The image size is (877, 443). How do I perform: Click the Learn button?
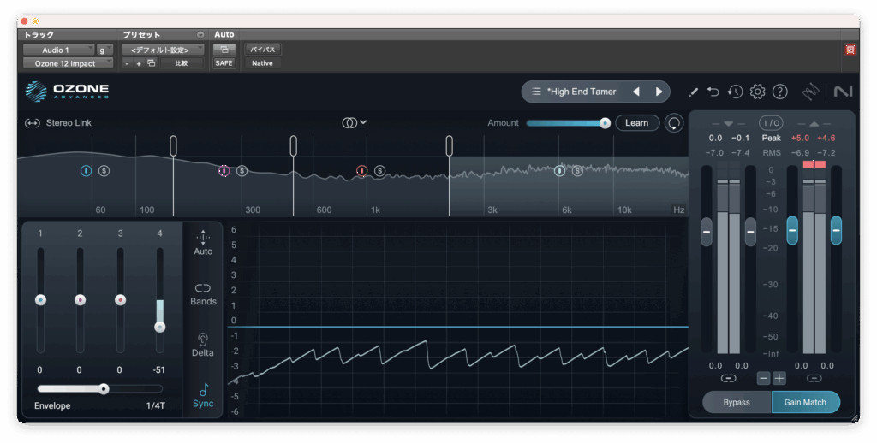coord(636,123)
